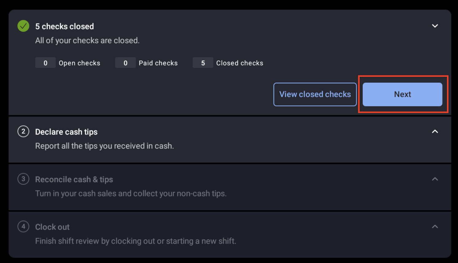
Task: Click the 5 checks closed title
Action: (65, 26)
